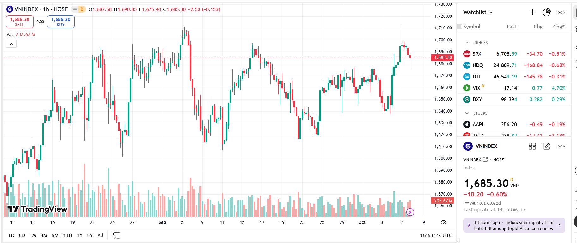This screenshot has width=577, height=243.
Task: Open the Watchlist name dropdown
Action: [x=478, y=12]
